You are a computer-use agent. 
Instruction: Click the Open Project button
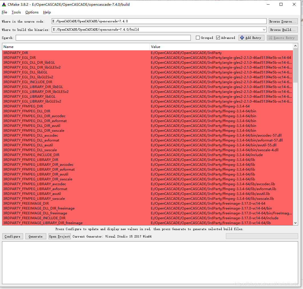(x=59, y=236)
